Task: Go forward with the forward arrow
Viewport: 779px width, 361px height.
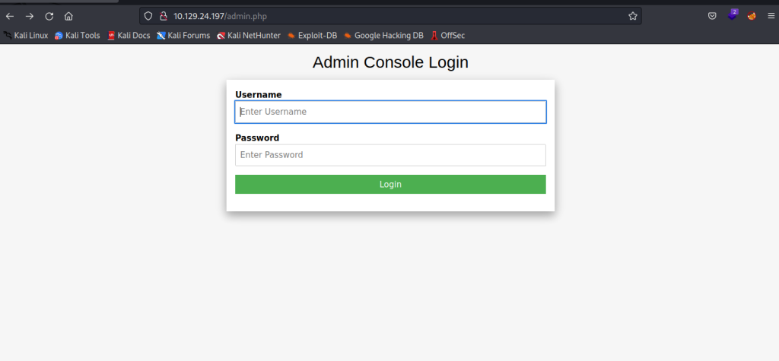Action: coord(30,16)
